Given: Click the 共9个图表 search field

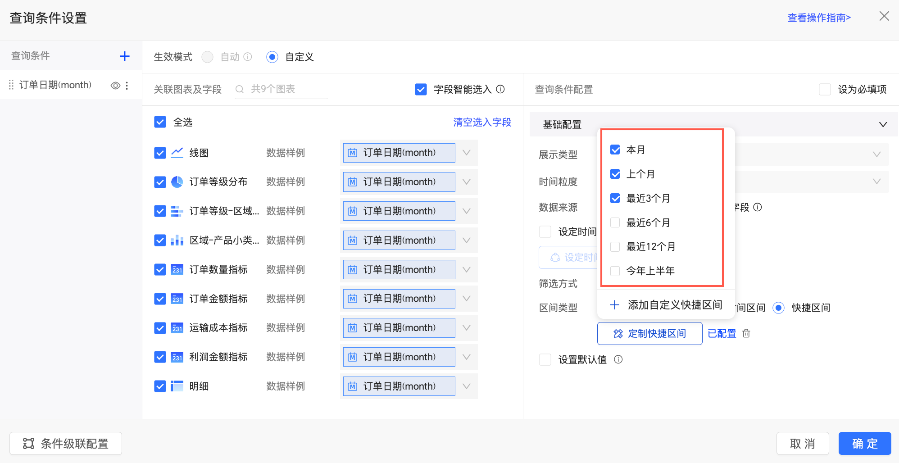Looking at the screenshot, I should point(281,89).
